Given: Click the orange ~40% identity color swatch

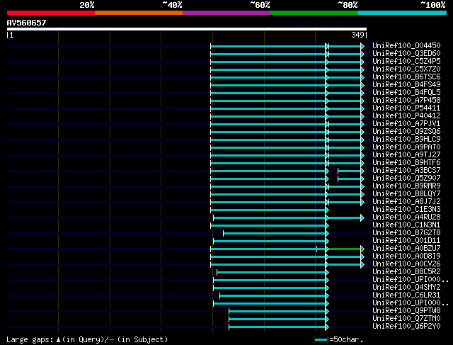Looking at the screenshot, I should click(x=139, y=13).
